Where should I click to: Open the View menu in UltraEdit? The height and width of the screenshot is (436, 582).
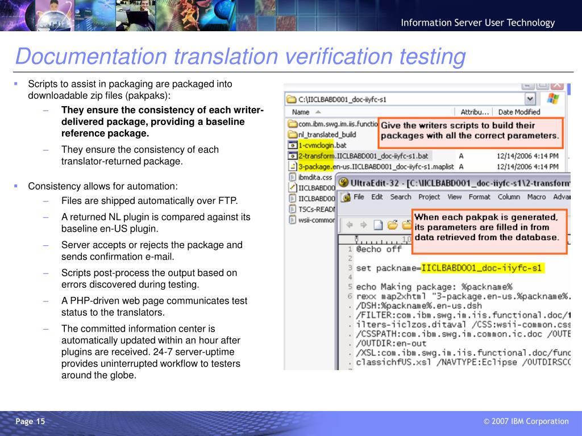454,197
